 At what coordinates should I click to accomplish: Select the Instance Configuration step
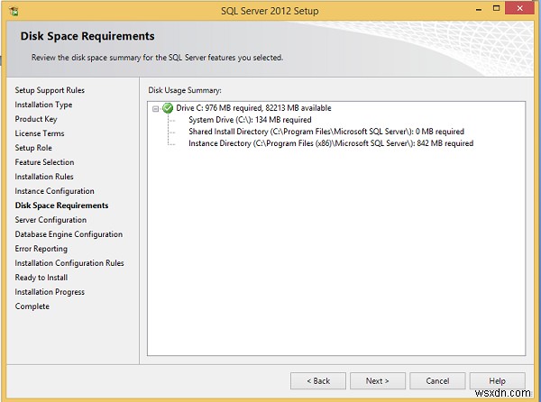click(x=54, y=191)
